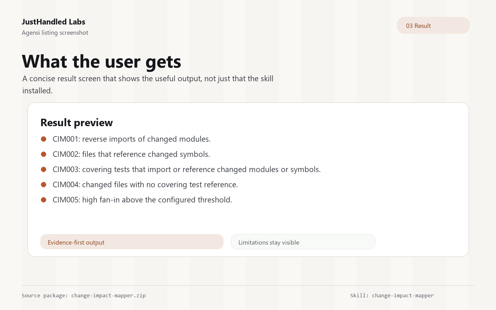Click the bullet dot beside CIM002

click(44, 154)
